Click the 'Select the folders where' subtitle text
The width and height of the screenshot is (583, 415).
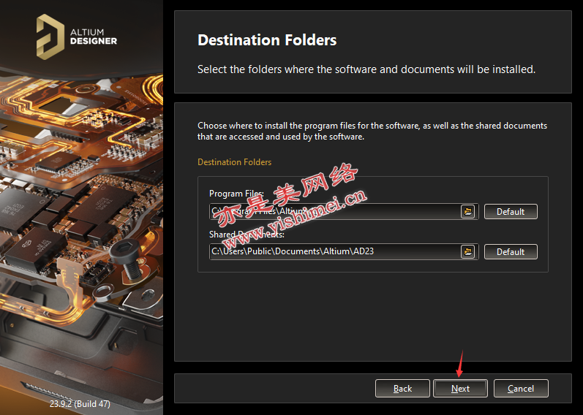coord(366,69)
